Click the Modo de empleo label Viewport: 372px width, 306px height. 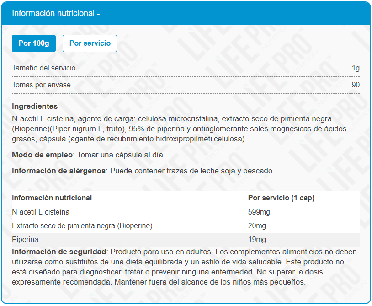(x=42, y=155)
